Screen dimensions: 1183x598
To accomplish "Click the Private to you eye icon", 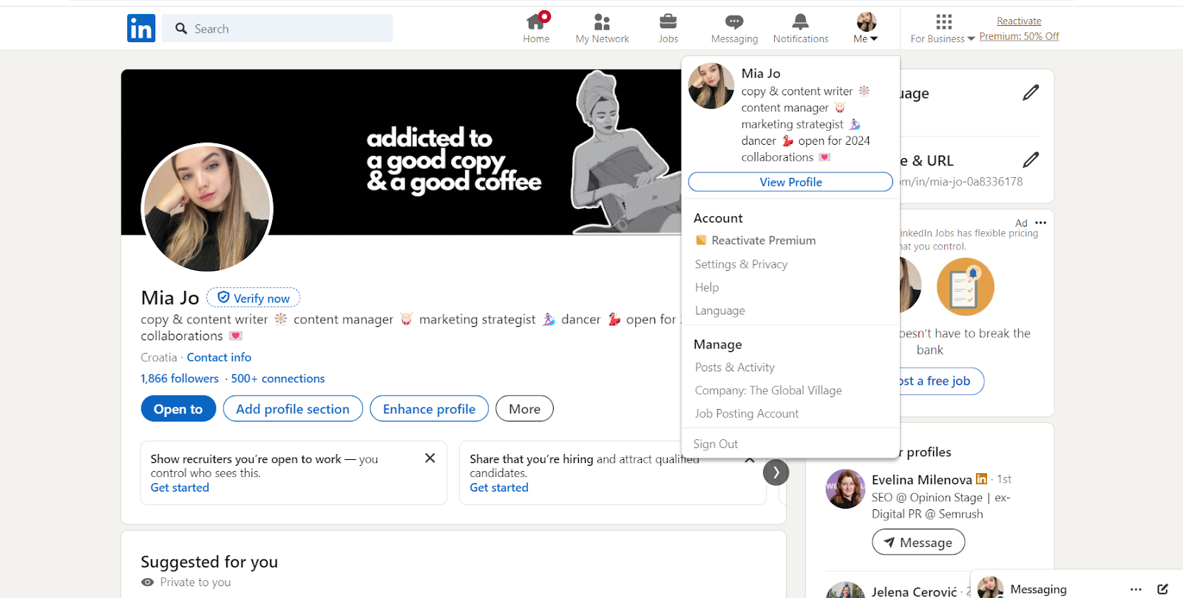I will point(147,582).
